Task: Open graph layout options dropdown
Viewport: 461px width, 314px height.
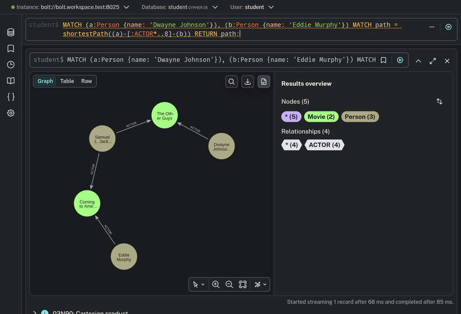Action: click(260, 285)
